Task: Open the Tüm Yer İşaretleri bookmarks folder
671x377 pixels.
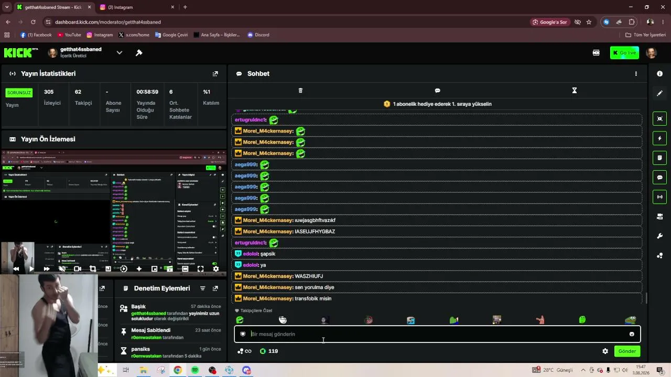Action: pos(646,35)
